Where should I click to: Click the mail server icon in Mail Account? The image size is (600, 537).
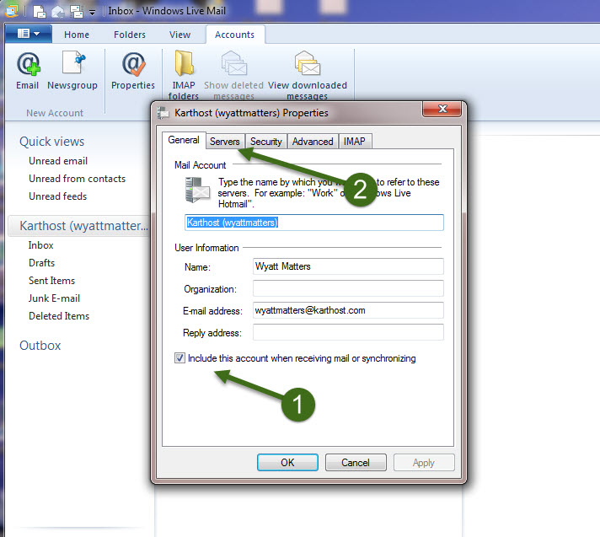click(197, 190)
